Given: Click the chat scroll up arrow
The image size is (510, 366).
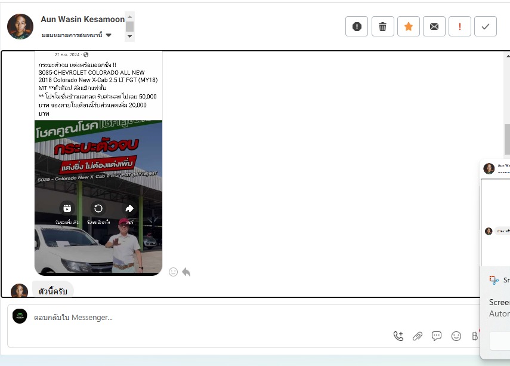Looking at the screenshot, I should point(508,56).
